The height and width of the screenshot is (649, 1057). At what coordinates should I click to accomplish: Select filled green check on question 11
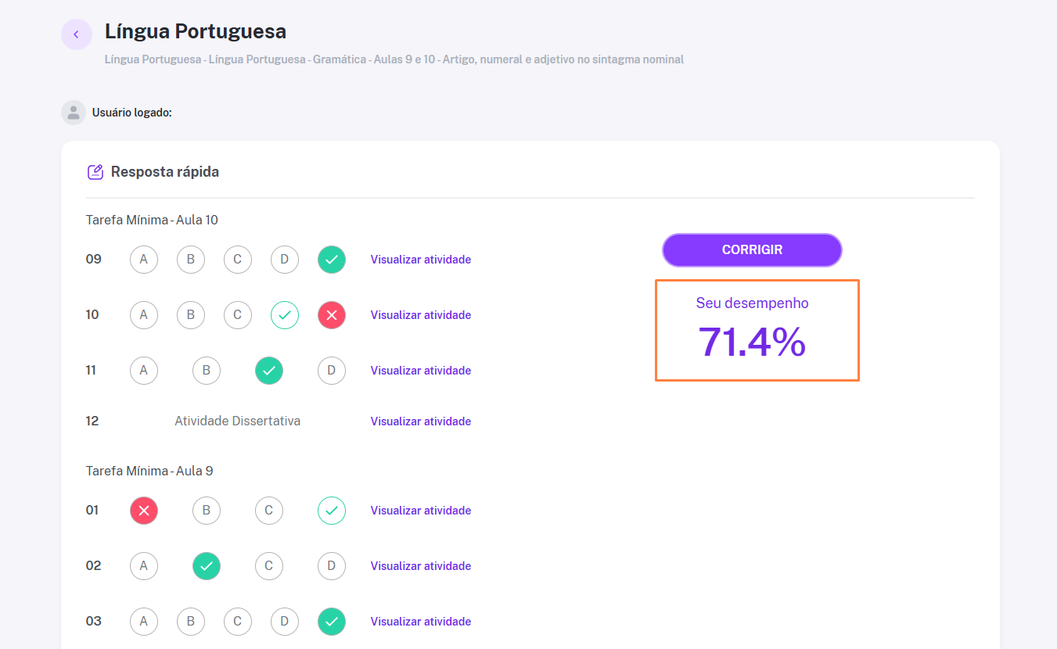pos(269,371)
